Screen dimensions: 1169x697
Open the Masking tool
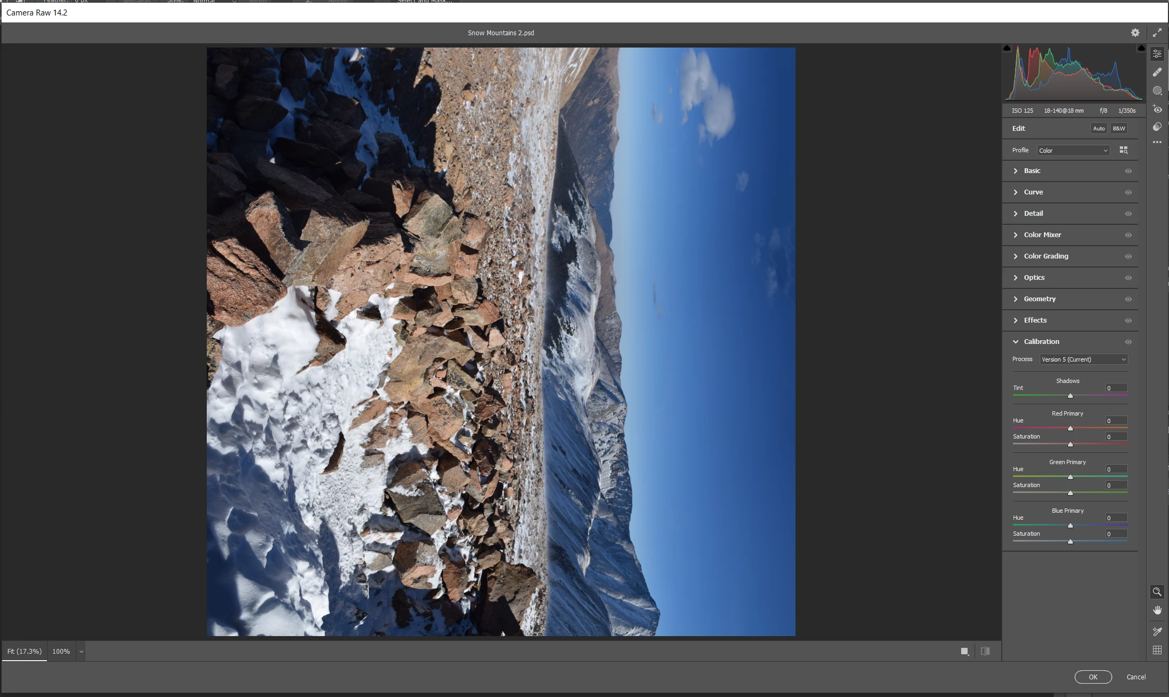[x=1157, y=90]
